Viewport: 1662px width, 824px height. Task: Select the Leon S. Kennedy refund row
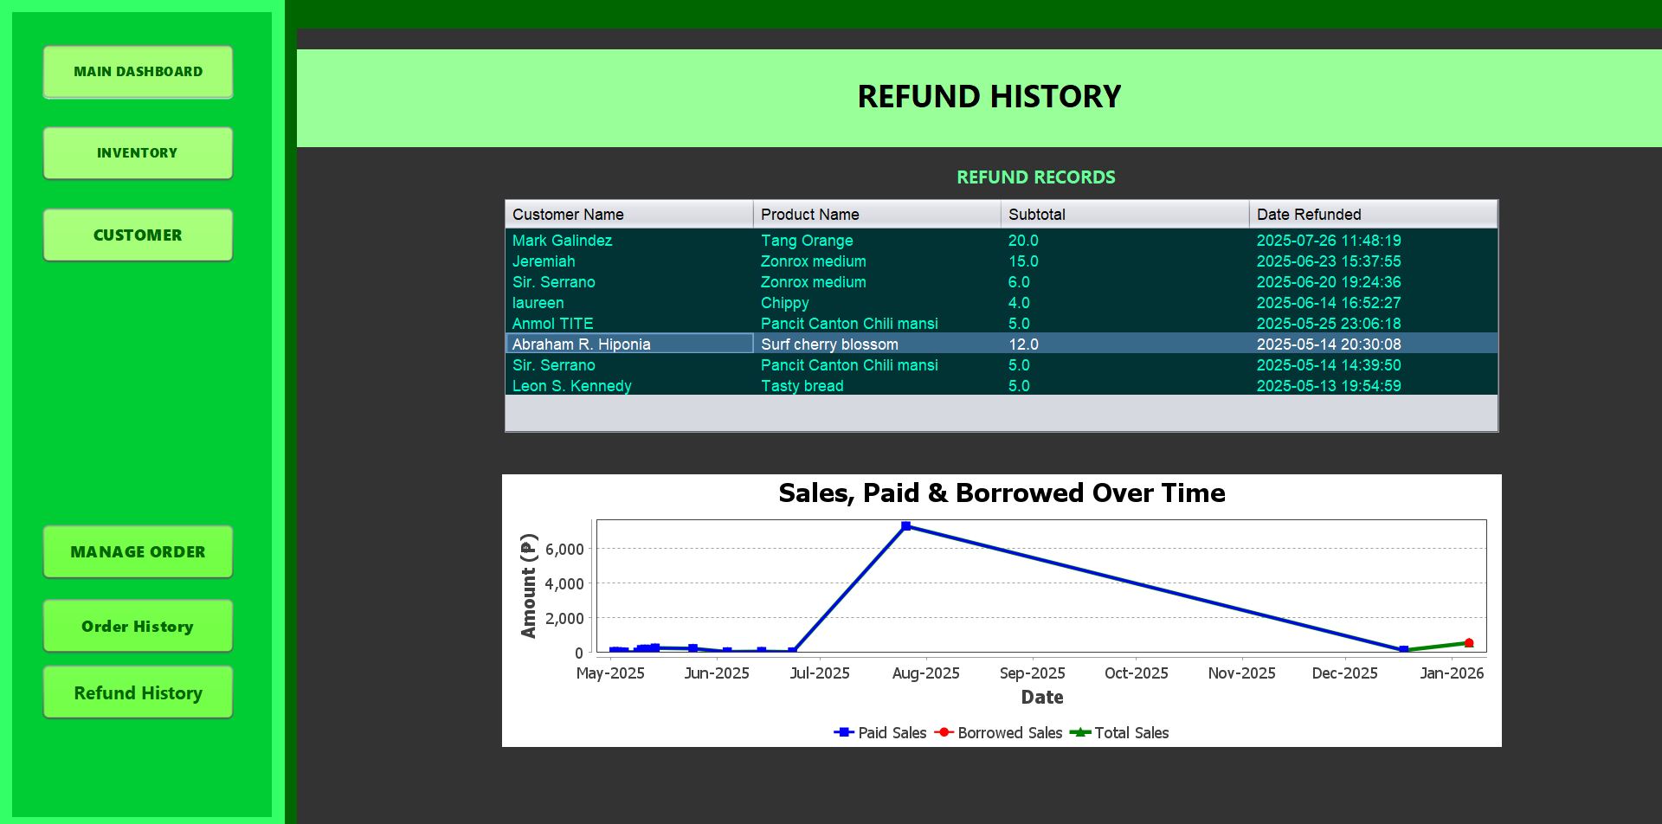click(1002, 386)
